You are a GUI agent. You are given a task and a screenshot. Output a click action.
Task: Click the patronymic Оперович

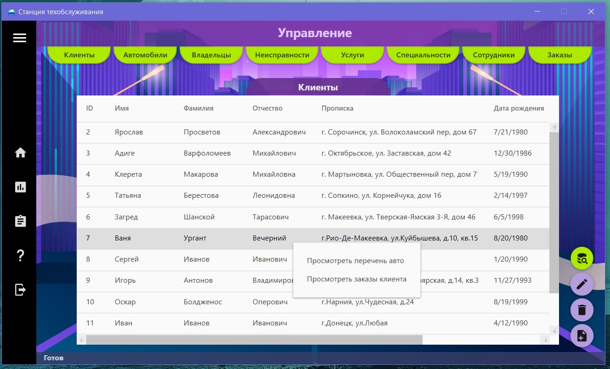[x=270, y=302]
